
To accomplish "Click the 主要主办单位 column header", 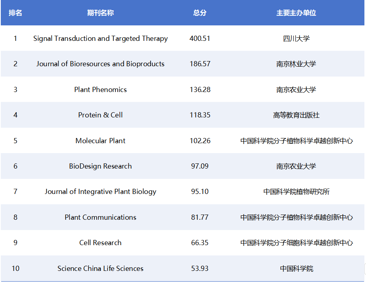I will coord(296,13).
